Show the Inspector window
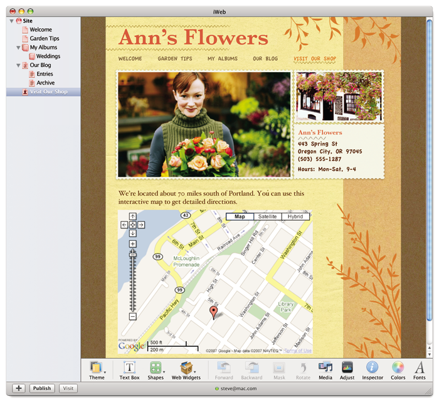 click(x=372, y=368)
